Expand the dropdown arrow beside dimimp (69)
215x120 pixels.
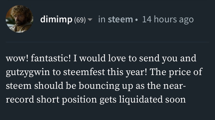(x=90, y=19)
